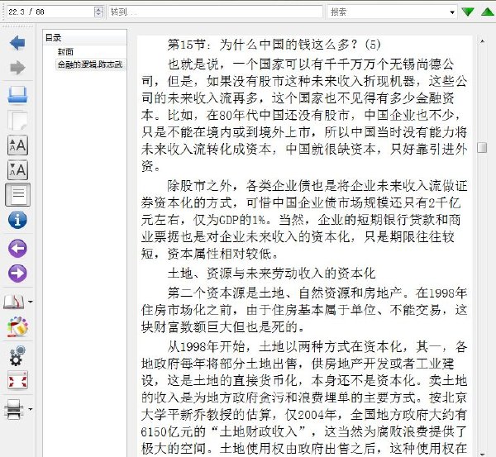The image size is (496, 457).
Task: Click the heading 第15节：为什么中国的钱这么多？(5)
Action: 274,45
